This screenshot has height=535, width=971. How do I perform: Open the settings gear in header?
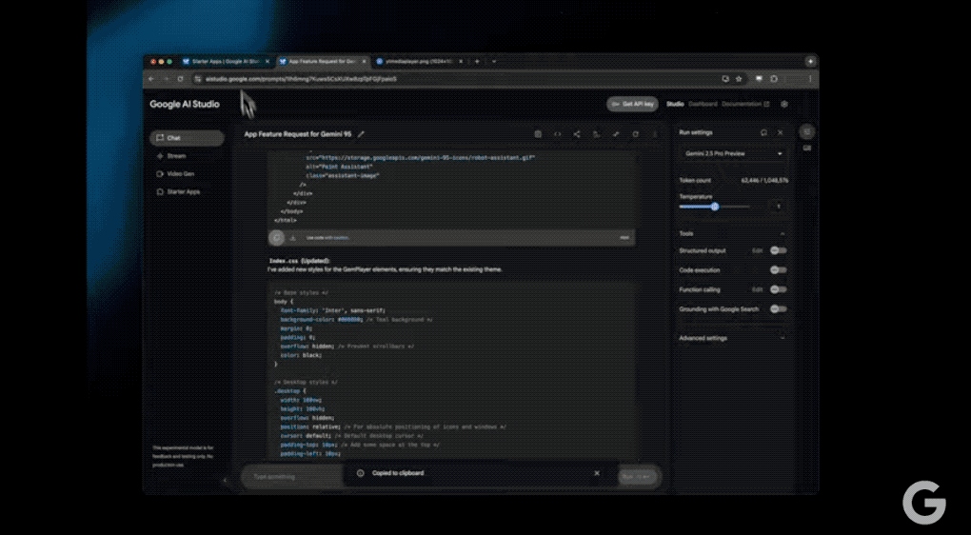click(784, 104)
